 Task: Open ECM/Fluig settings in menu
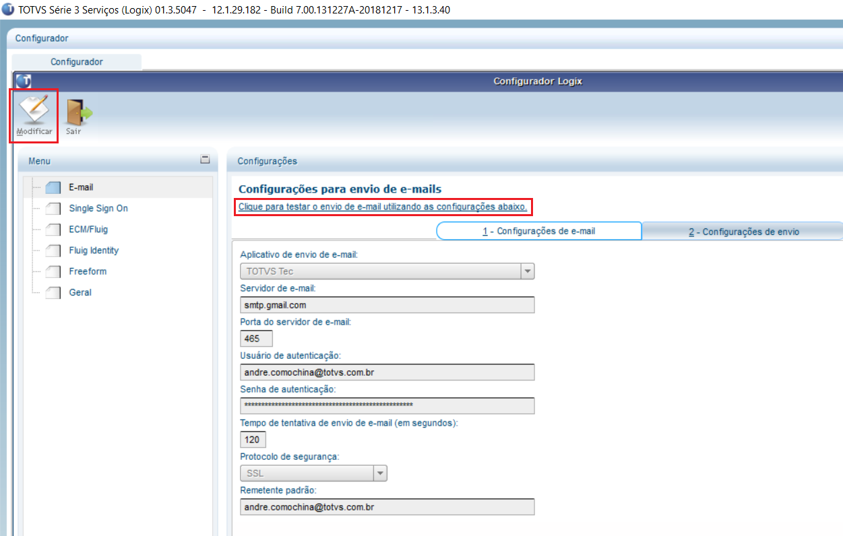pos(88,229)
